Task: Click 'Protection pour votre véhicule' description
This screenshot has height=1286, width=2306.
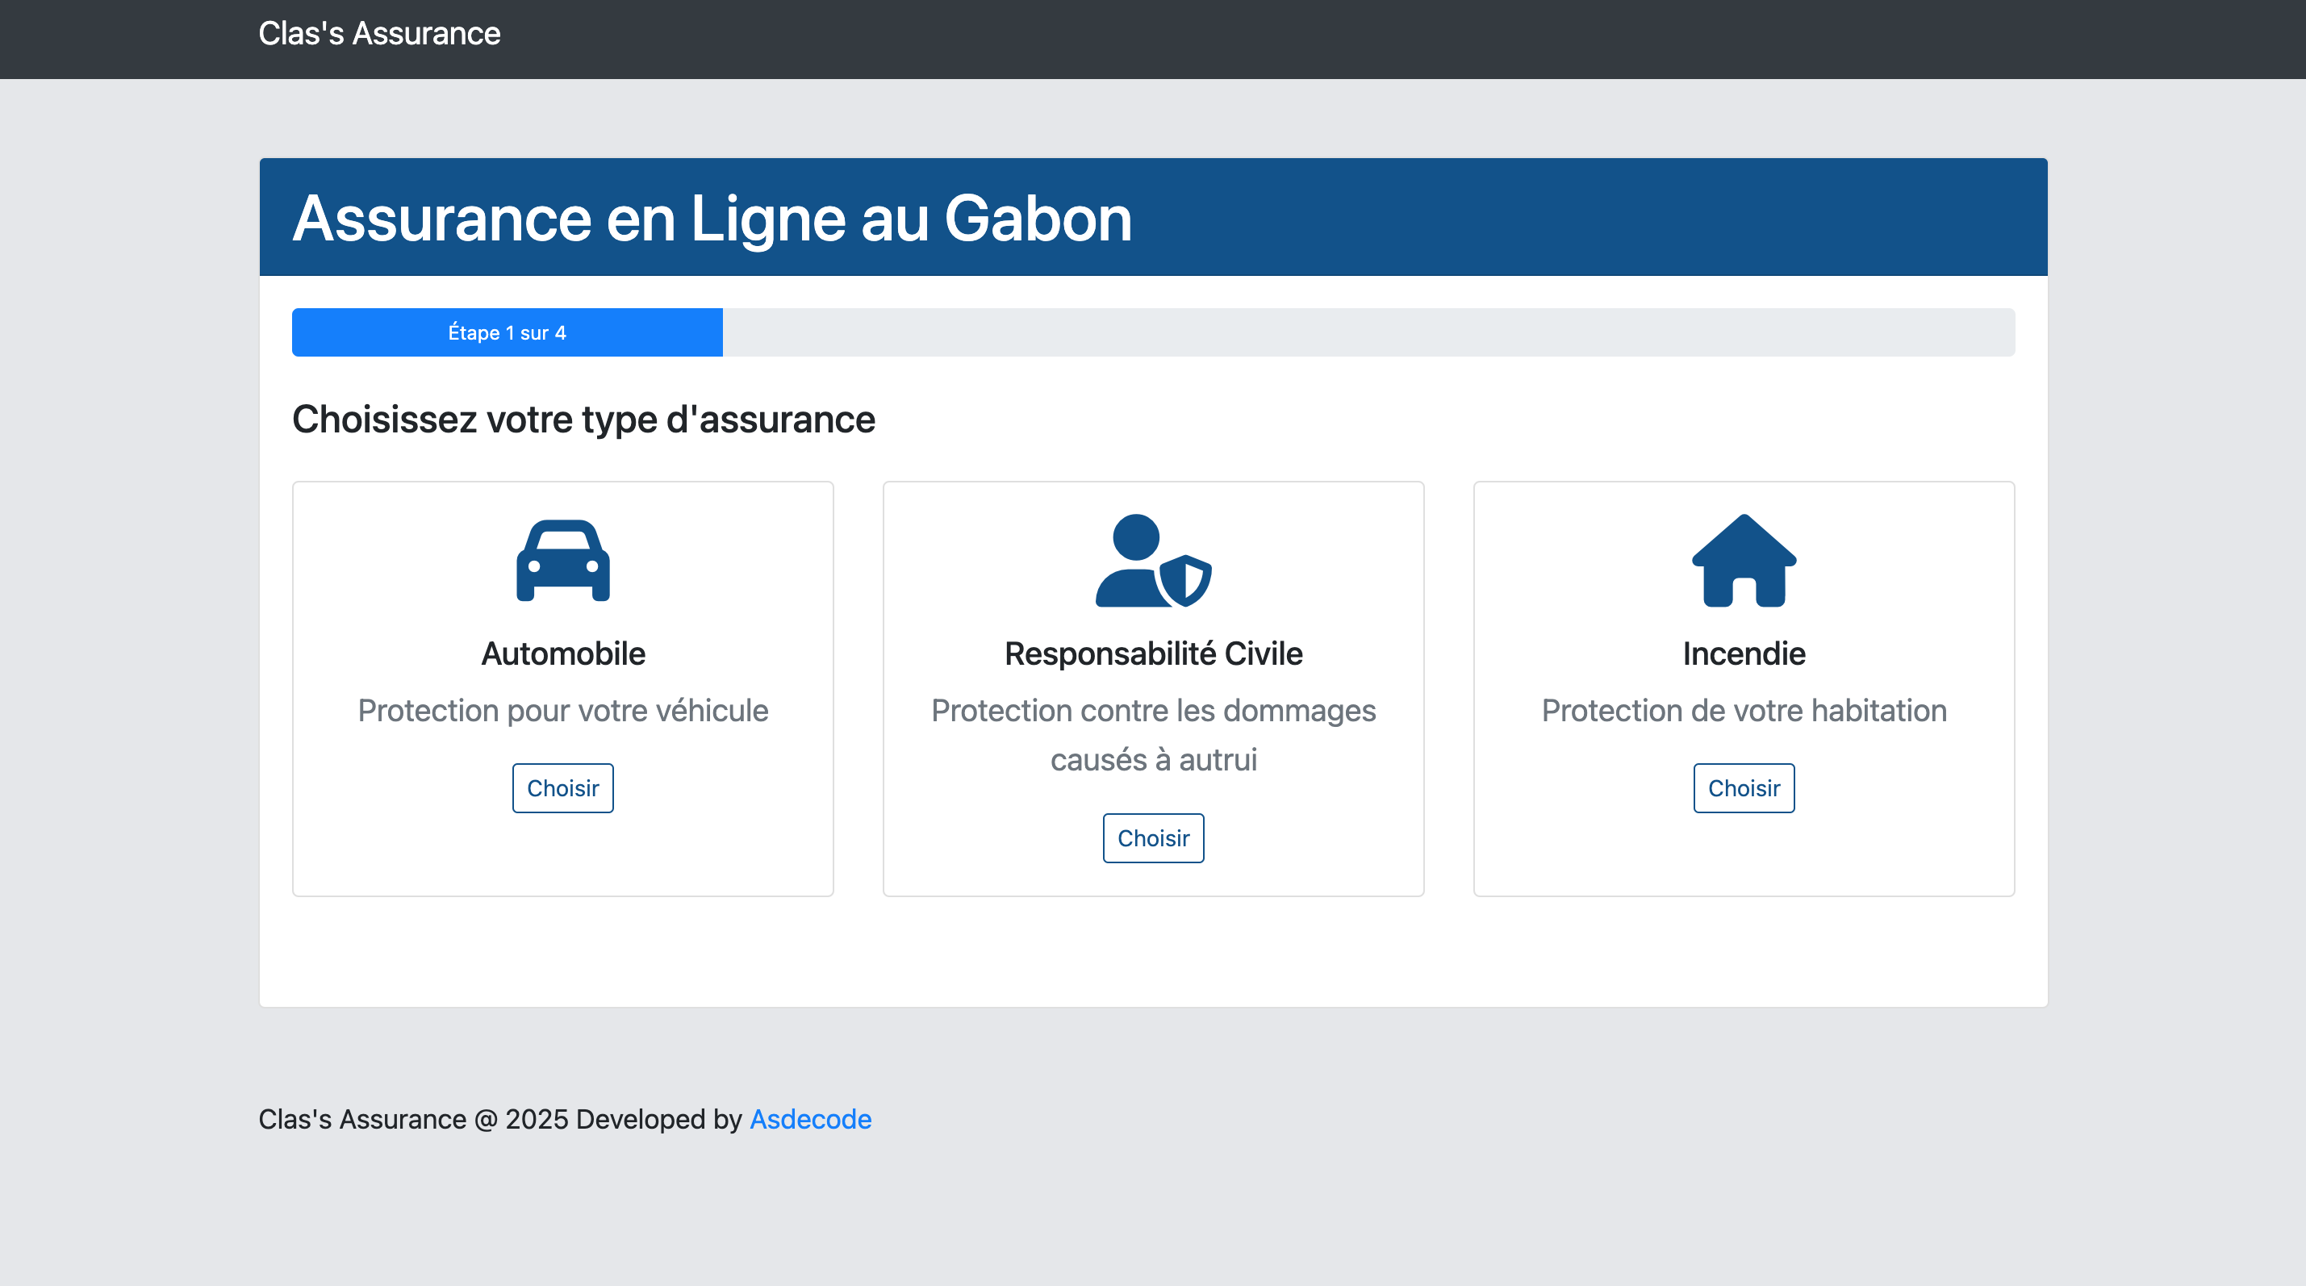Action: coord(562,710)
